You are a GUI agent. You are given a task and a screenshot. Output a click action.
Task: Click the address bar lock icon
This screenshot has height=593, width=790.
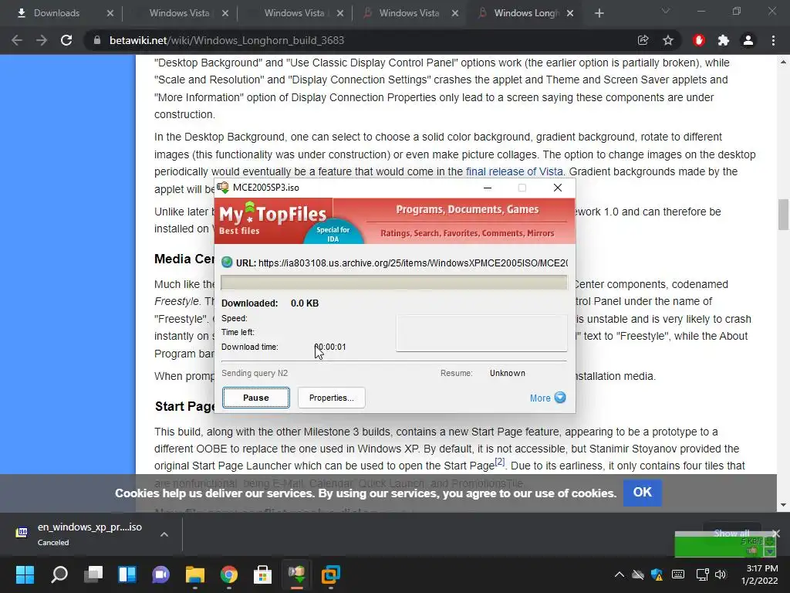point(97,40)
